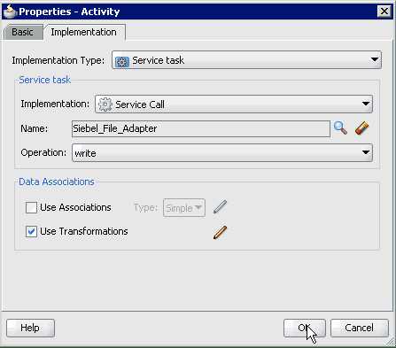
Task: Click the Use Associations label text
Action: pos(75,207)
